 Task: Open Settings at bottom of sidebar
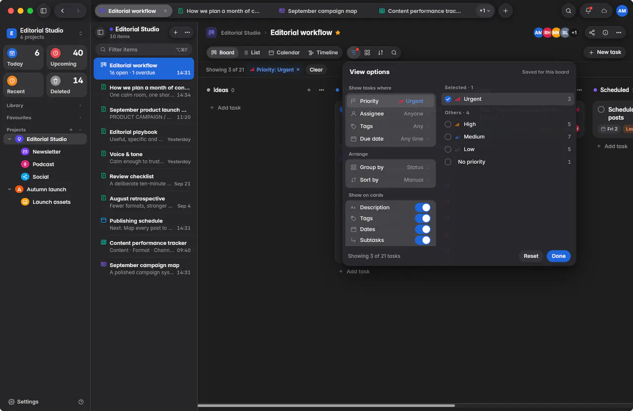pyautogui.click(x=23, y=402)
